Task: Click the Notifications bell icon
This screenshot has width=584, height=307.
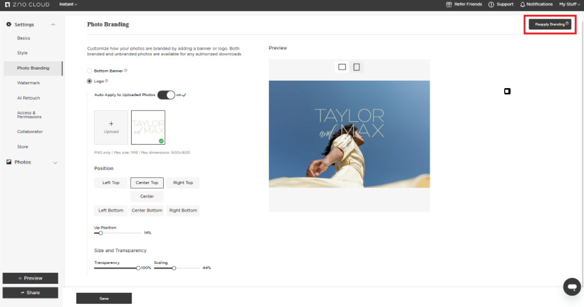Action: click(523, 4)
